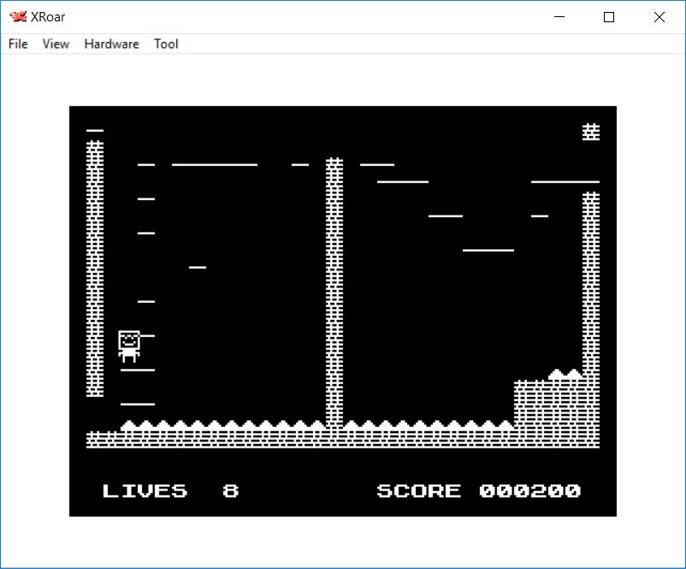Open the View menu
The height and width of the screenshot is (569, 686).
click(x=56, y=44)
